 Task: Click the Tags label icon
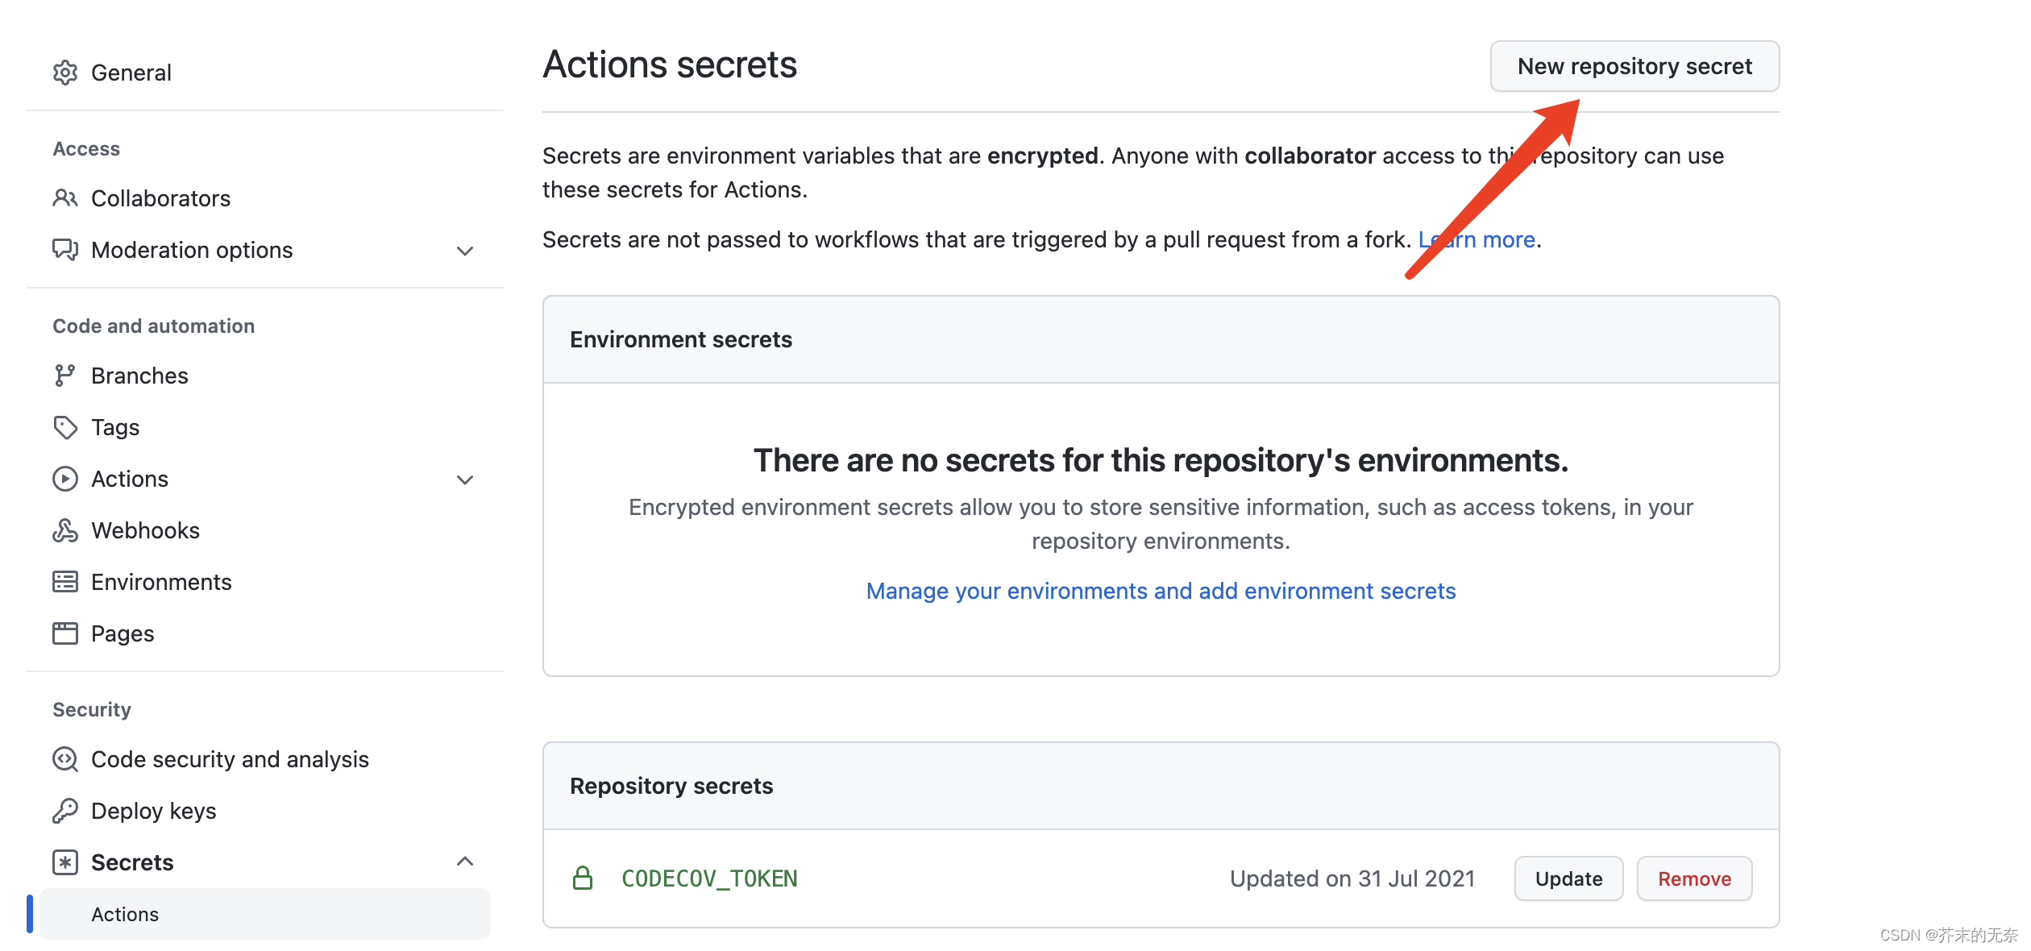[64, 427]
